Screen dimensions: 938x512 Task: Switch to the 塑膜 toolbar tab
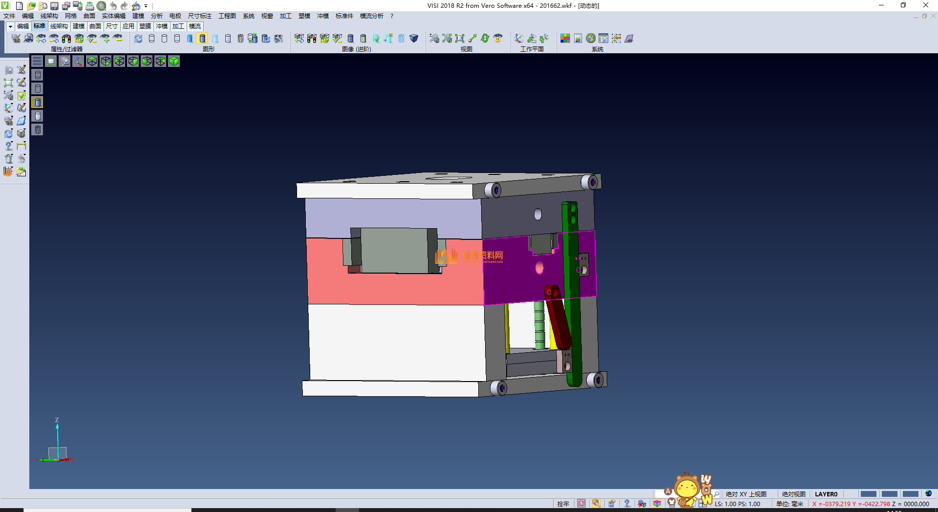(145, 26)
